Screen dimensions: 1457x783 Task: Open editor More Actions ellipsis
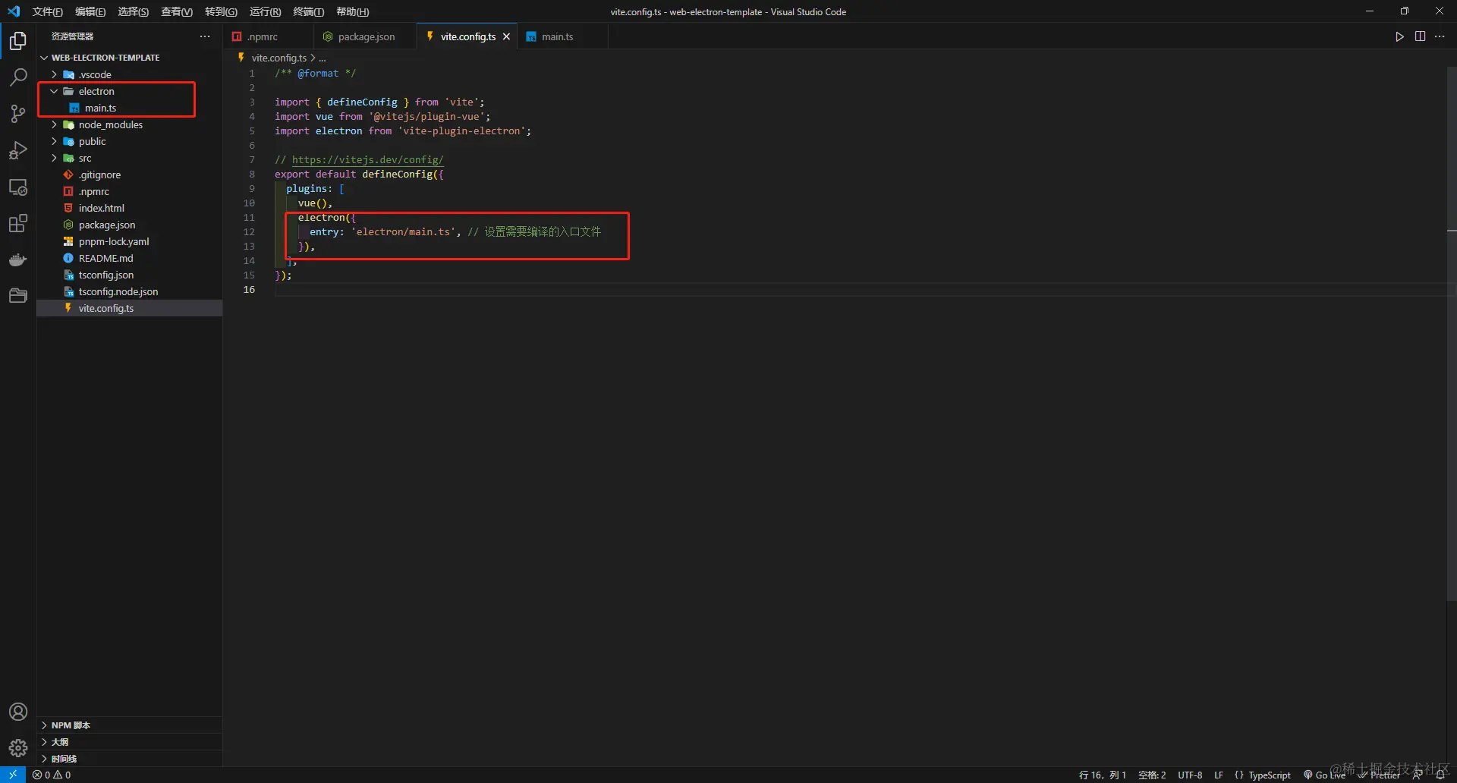click(1440, 36)
